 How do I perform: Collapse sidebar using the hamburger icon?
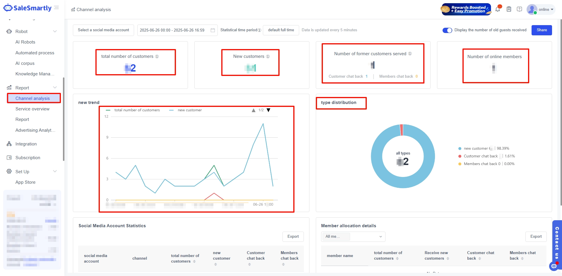pyautogui.click(x=56, y=8)
